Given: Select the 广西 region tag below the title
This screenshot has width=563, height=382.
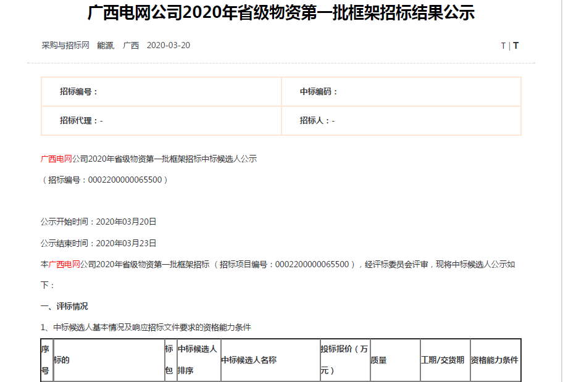Looking at the screenshot, I should [x=131, y=46].
